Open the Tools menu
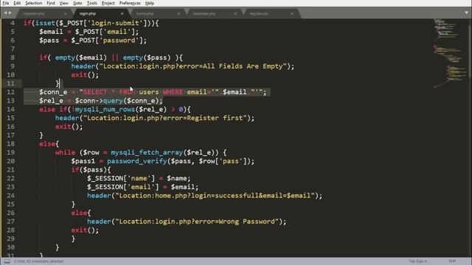472x265 pixels. pyautogui.click(x=91, y=3)
